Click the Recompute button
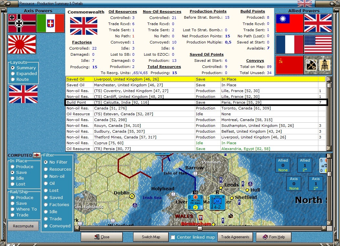The height and width of the screenshot is (246, 340). click(x=23, y=226)
